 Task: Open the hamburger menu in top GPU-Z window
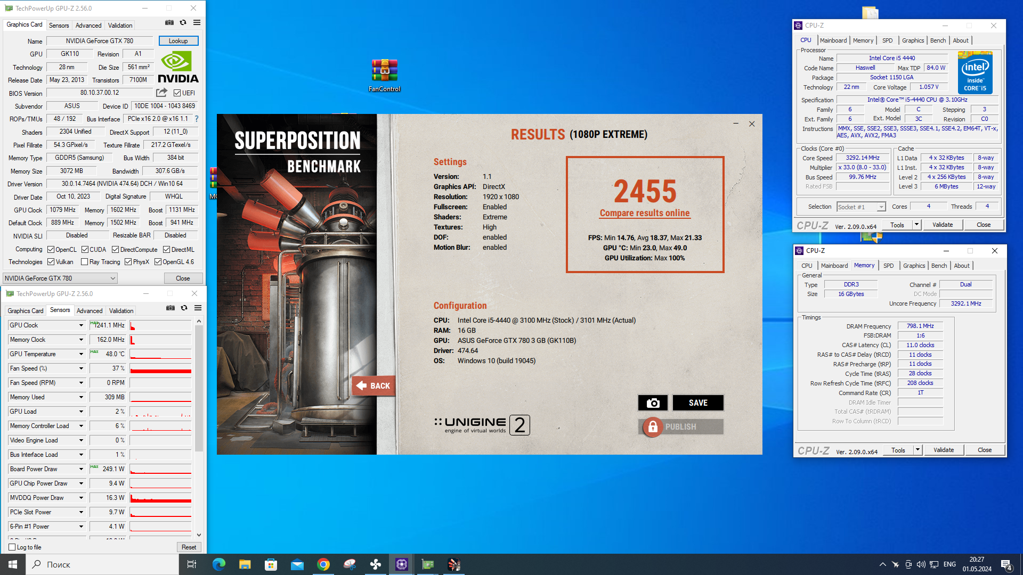point(197,22)
